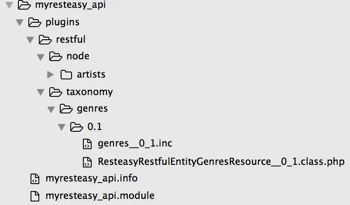This screenshot has width=350, height=205.
Task: Collapse the taxonomy folder arrow
Action: click(41, 92)
